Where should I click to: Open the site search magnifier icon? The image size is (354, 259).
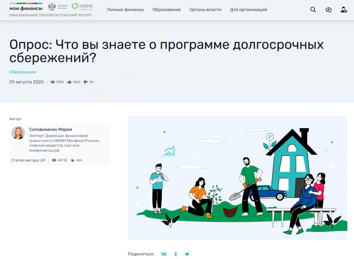(313, 10)
